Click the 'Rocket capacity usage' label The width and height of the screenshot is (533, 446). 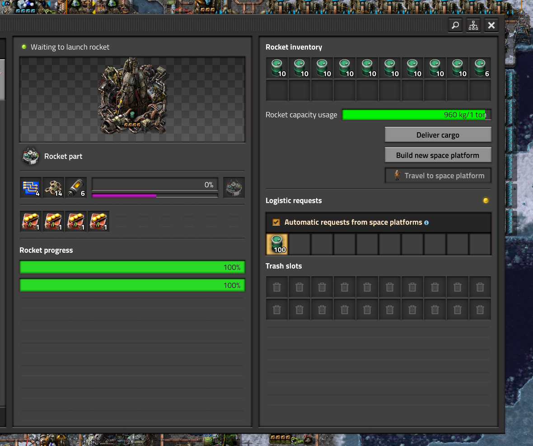(301, 115)
